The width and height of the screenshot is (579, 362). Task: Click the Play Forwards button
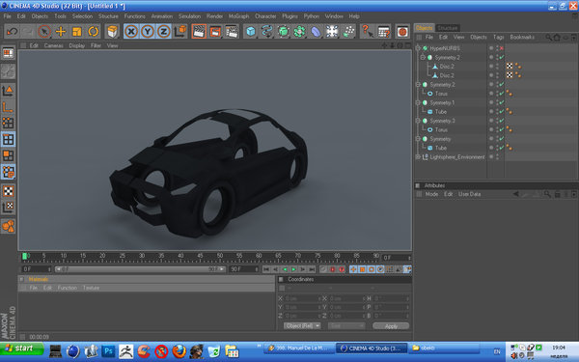293,269
